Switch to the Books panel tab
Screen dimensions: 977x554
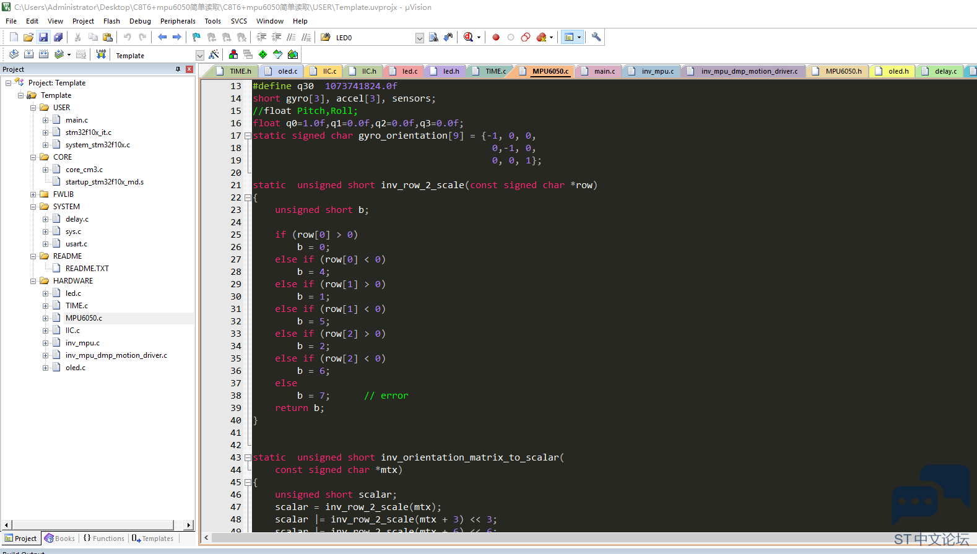(x=59, y=539)
